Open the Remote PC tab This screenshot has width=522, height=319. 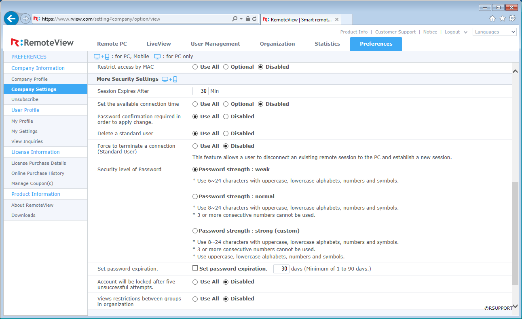point(112,44)
